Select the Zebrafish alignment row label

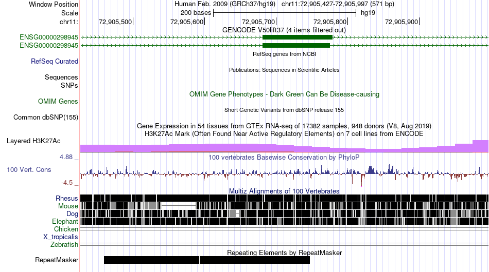pyautogui.click(x=64, y=245)
